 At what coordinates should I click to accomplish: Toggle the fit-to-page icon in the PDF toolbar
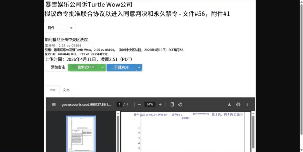point(172,105)
